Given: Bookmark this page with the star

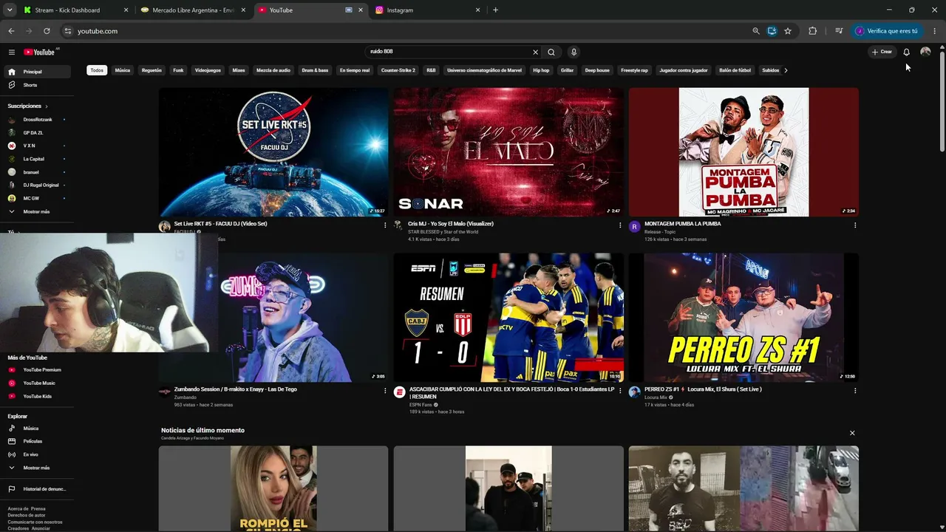Looking at the screenshot, I should 788,31.
